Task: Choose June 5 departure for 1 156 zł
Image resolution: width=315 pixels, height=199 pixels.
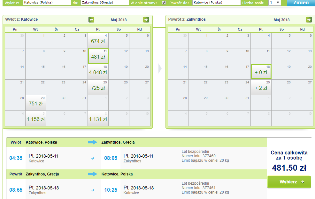Action: pos(36,119)
